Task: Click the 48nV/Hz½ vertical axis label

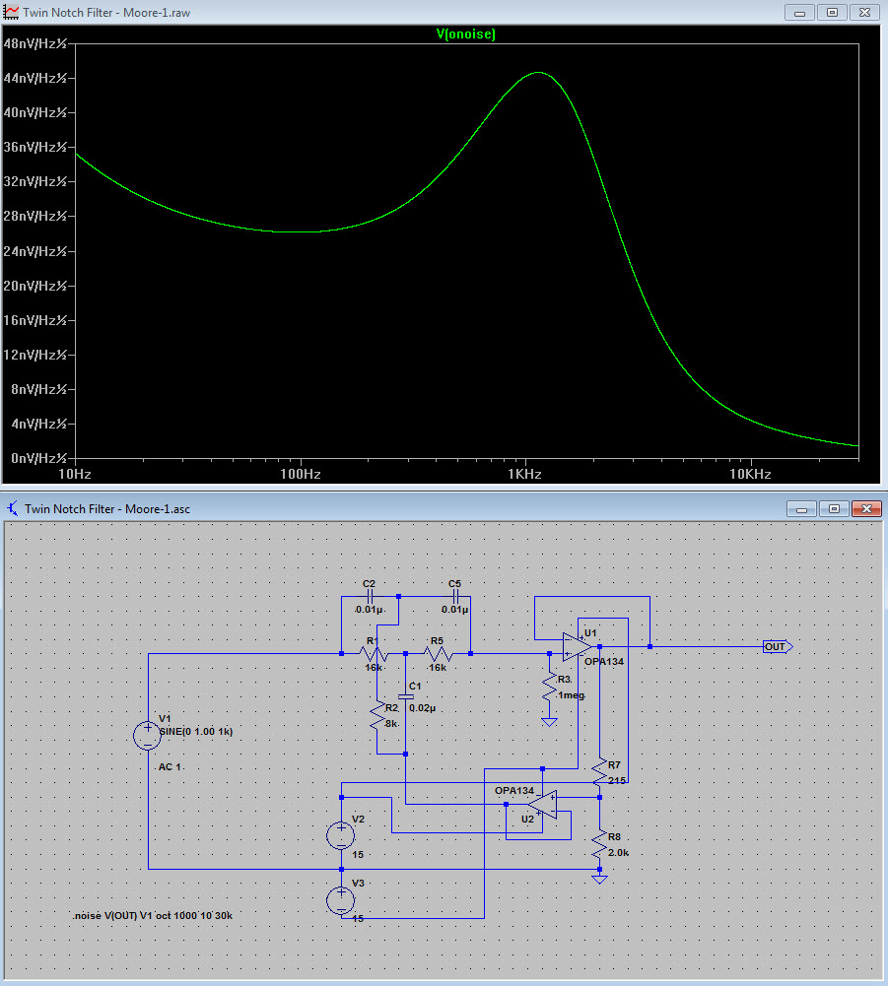Action: (35, 43)
